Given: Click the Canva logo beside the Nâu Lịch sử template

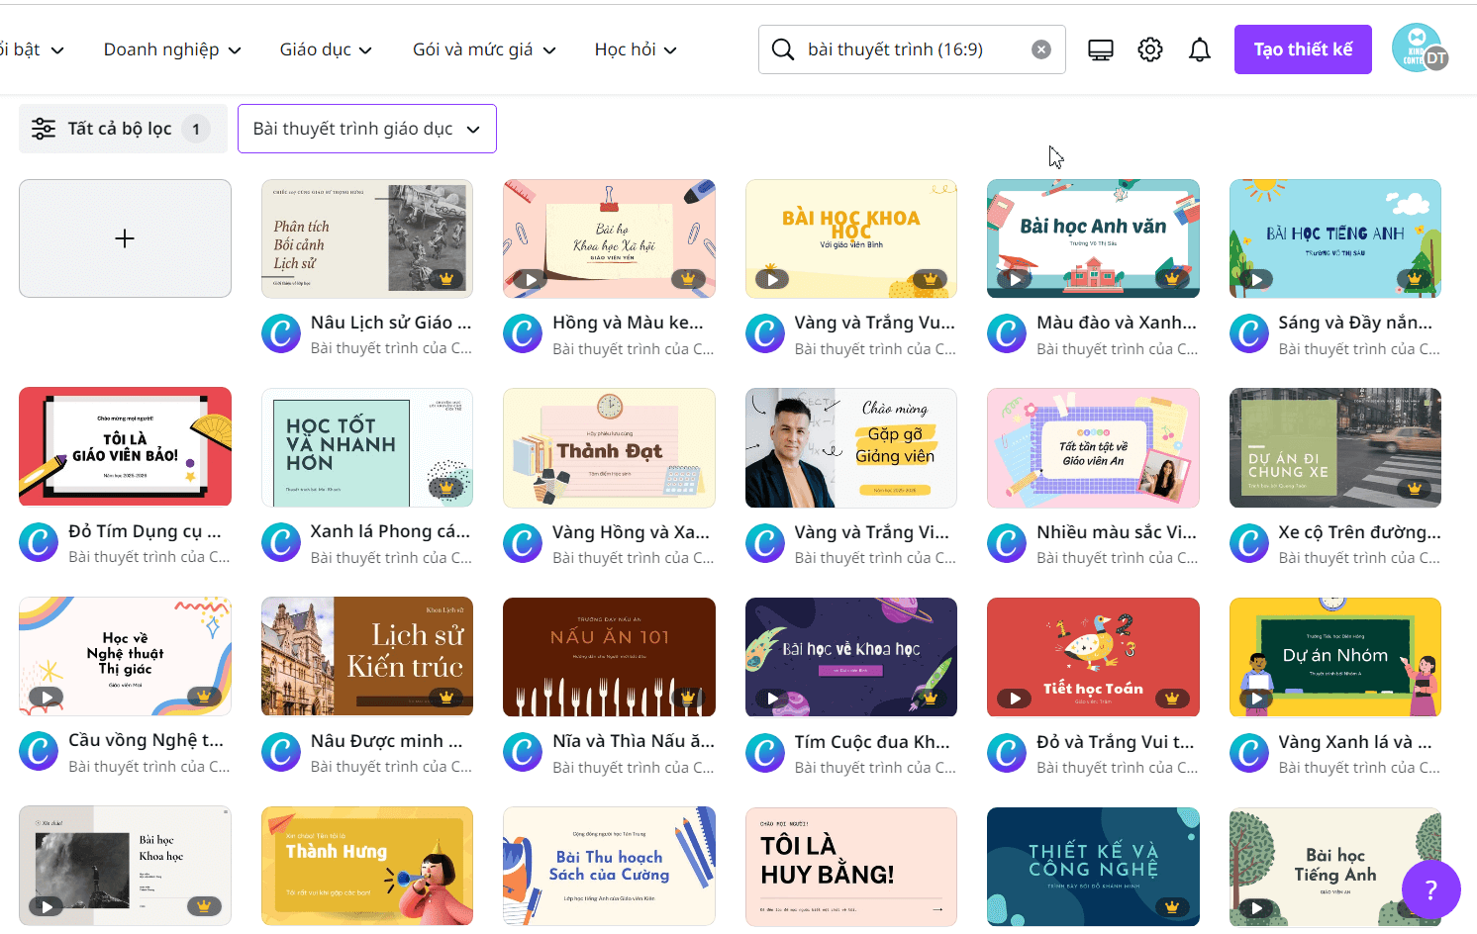Looking at the screenshot, I should [x=280, y=333].
